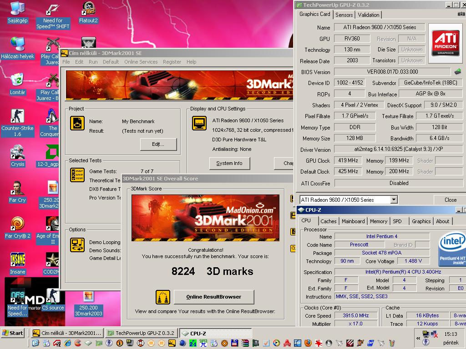466x349 pixels.
Task: Open the Crysis desktop icon
Action: click(18, 156)
